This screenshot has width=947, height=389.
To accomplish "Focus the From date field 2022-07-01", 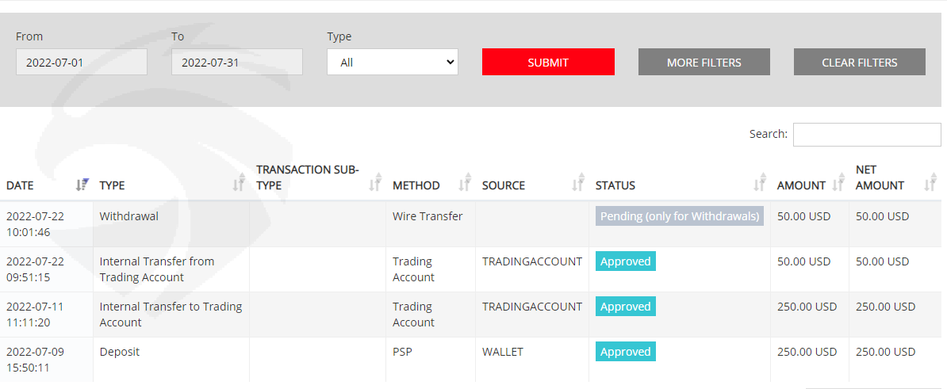I will 82,62.
